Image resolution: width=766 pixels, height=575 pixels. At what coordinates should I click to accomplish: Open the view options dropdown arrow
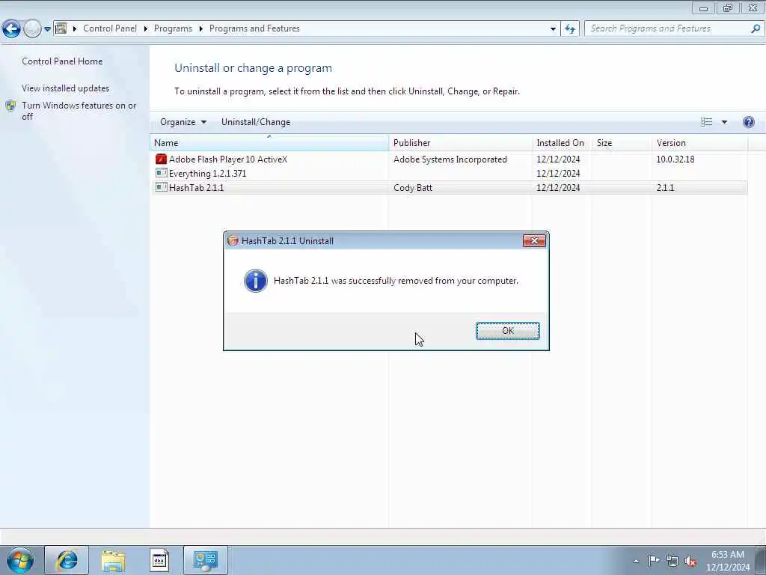[x=724, y=122]
